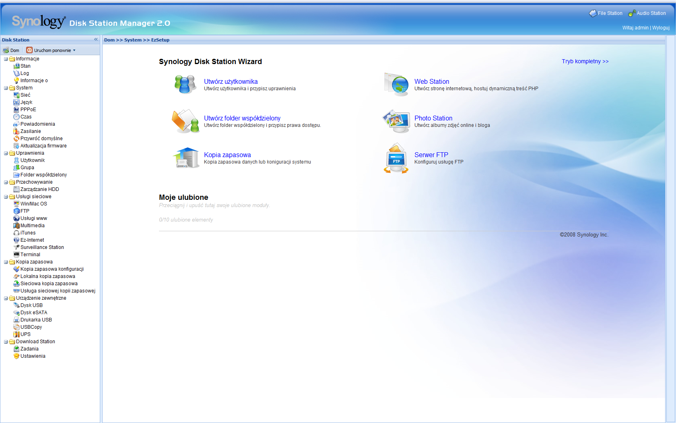Open Język in the System tree
This screenshot has width=676, height=423.
27,102
